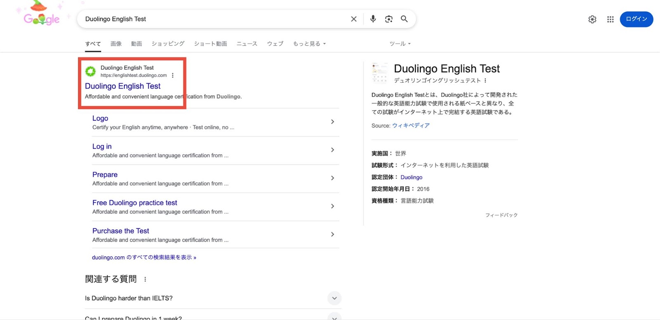Click the 認定開始年月日 2016 value
The image size is (660, 320).
click(x=423, y=189)
